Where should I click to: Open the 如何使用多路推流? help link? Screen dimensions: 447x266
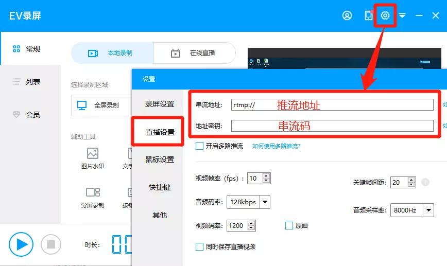[276, 146]
